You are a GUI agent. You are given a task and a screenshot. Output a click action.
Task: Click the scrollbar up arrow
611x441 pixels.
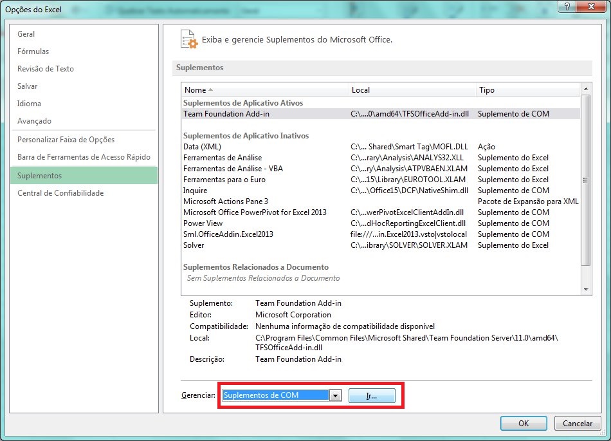pyautogui.click(x=587, y=89)
